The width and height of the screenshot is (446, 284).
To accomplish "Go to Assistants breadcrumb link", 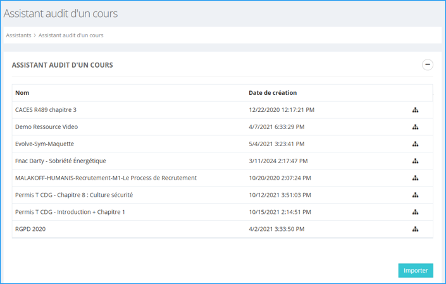I will 18,35.
